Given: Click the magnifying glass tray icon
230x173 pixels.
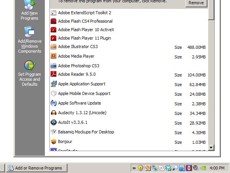Looking at the screenshot, I should click(x=175, y=168).
